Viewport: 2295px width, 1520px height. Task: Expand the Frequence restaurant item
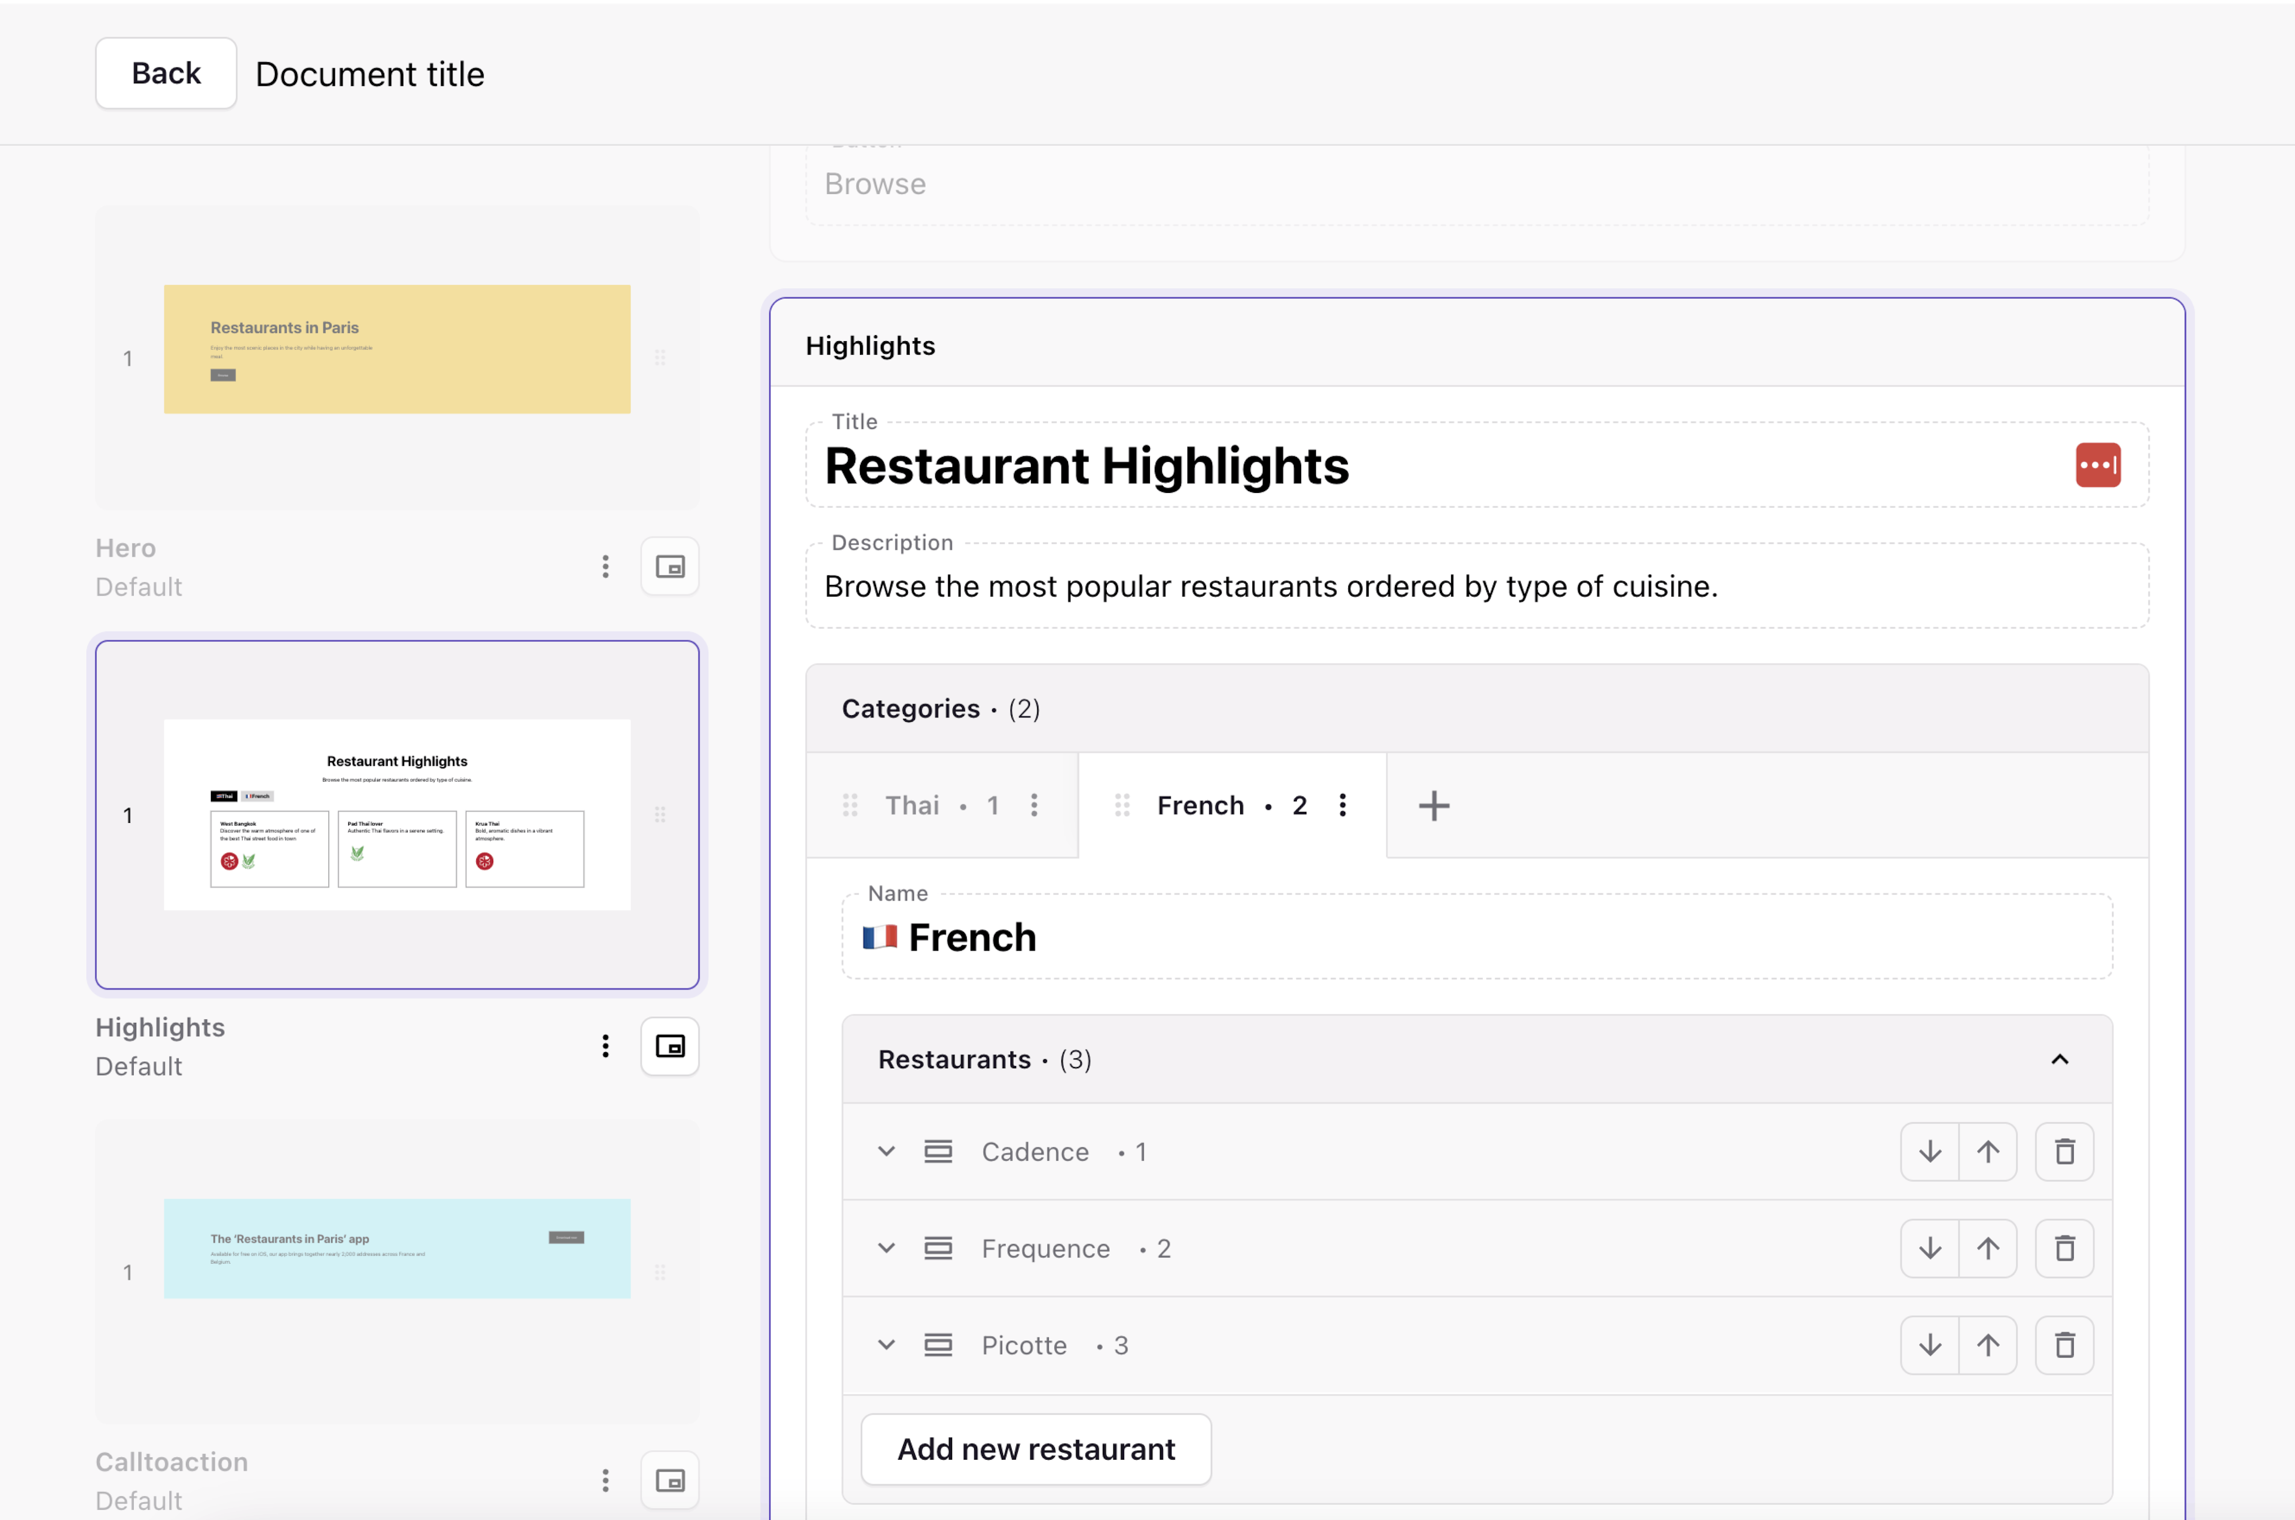coord(886,1249)
